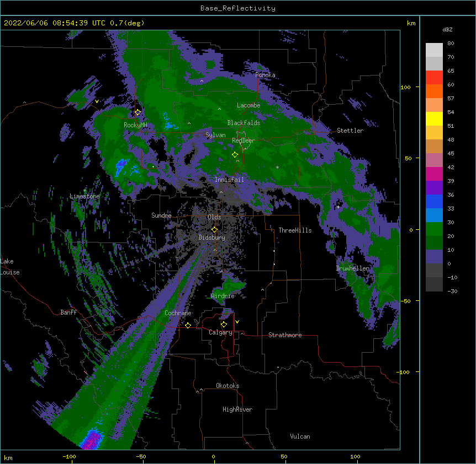Click the Blackfalds city label

click(x=244, y=123)
